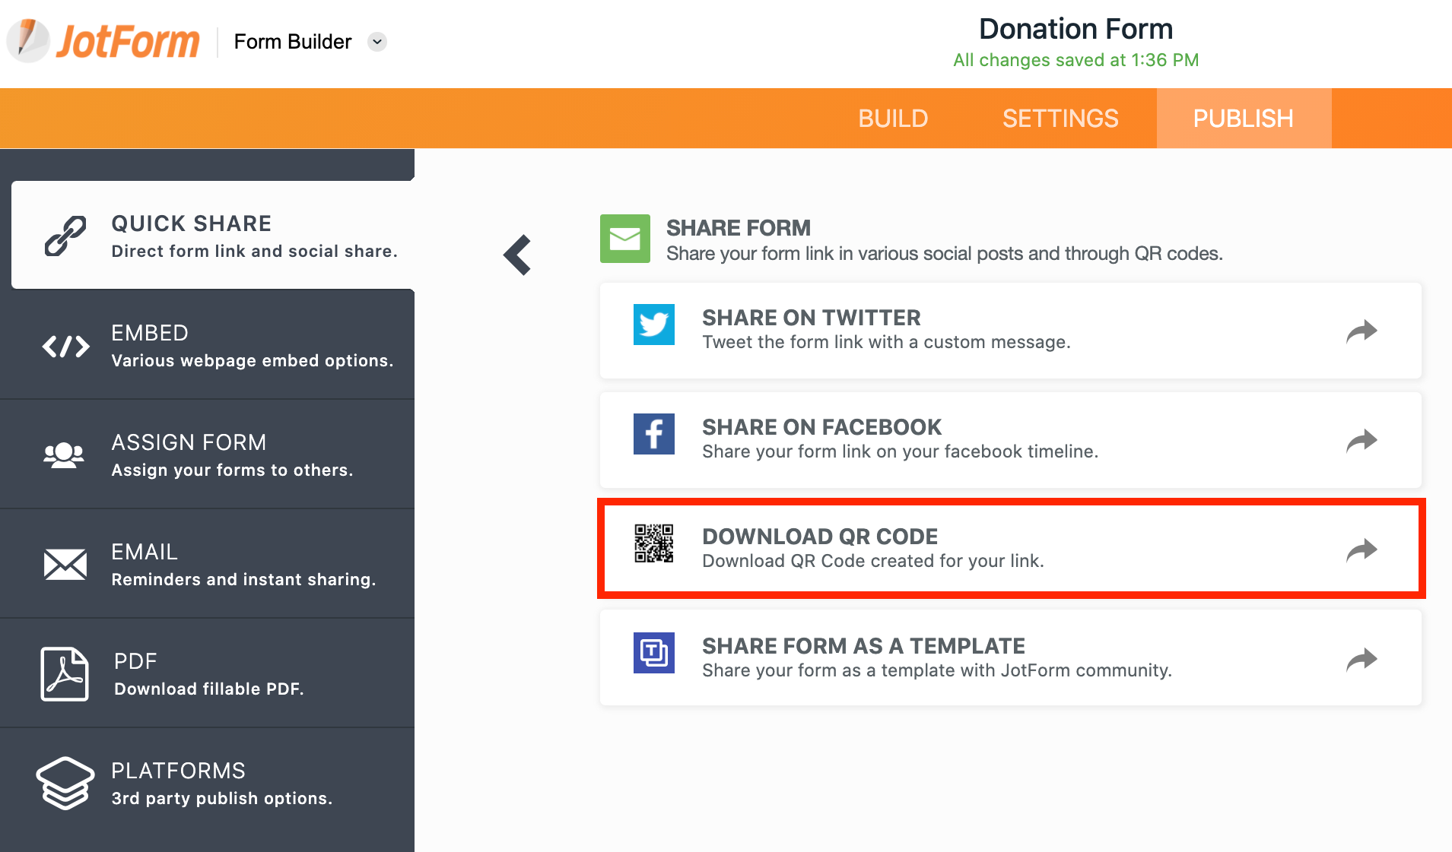Click the arrow on Share on Facebook

tap(1361, 440)
